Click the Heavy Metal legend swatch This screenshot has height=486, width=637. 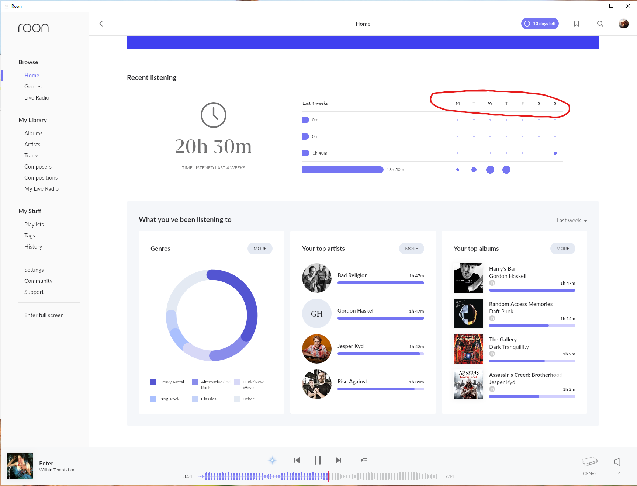coord(153,382)
